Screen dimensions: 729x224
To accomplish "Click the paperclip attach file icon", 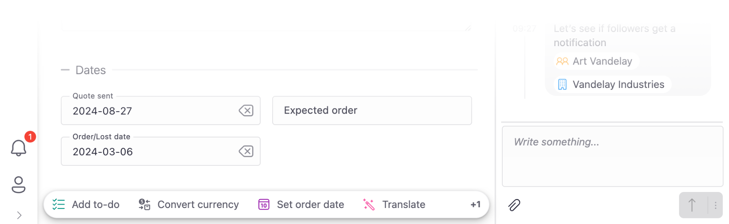I will 514,205.
